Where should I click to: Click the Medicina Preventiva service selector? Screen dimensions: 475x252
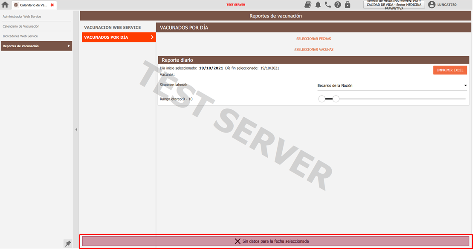(x=394, y=5)
